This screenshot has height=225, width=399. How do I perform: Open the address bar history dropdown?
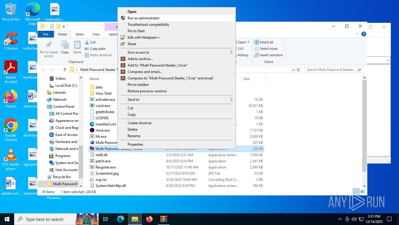pyautogui.click(x=293, y=70)
